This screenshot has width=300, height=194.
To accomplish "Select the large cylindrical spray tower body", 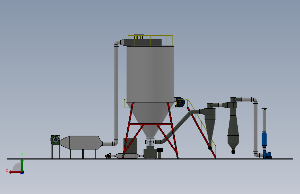I will [x=150, y=75].
